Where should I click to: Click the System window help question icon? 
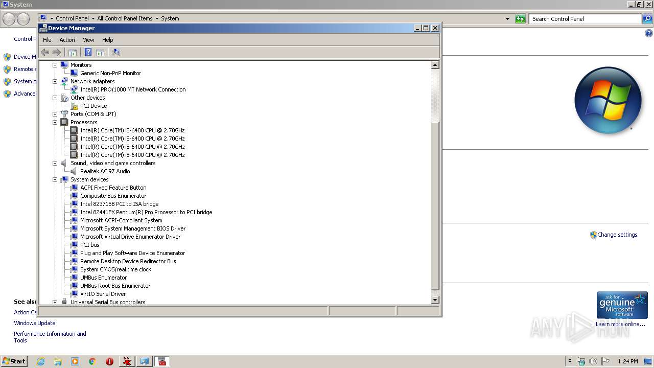click(649, 33)
